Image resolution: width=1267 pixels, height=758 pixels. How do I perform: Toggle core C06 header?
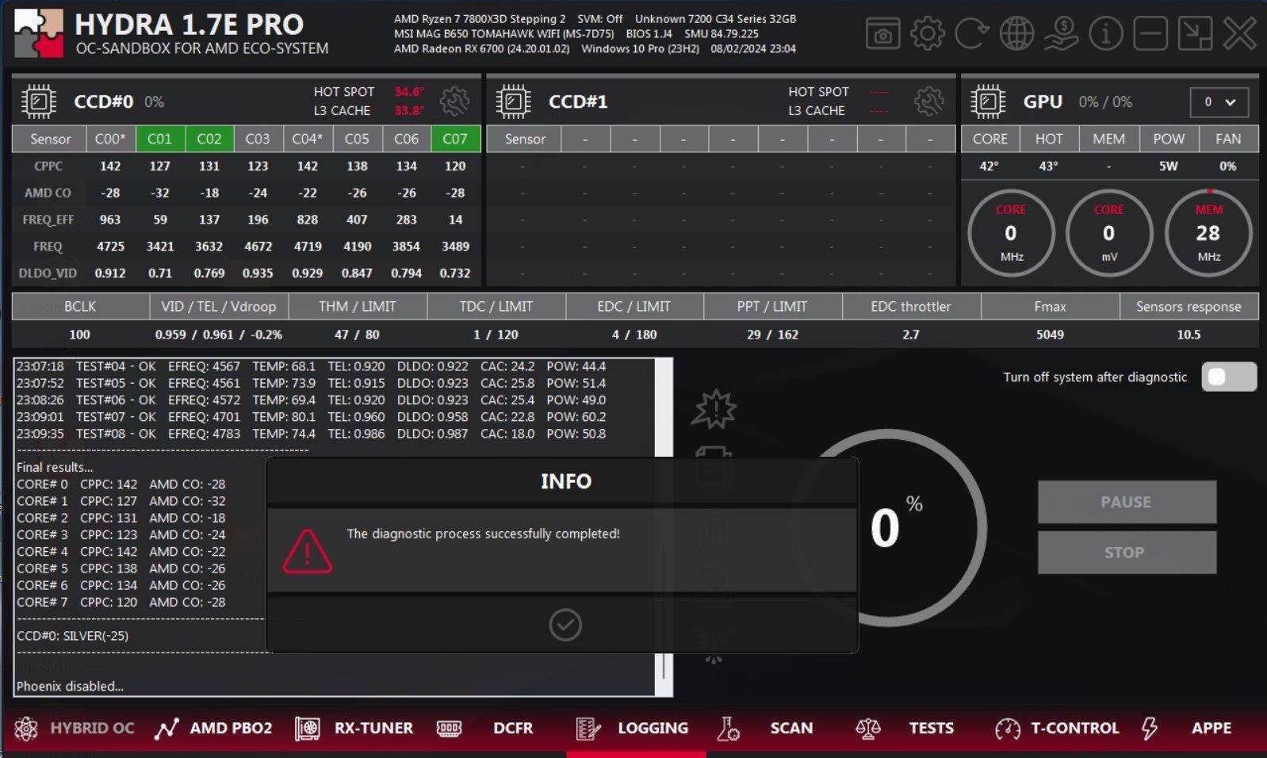point(406,139)
